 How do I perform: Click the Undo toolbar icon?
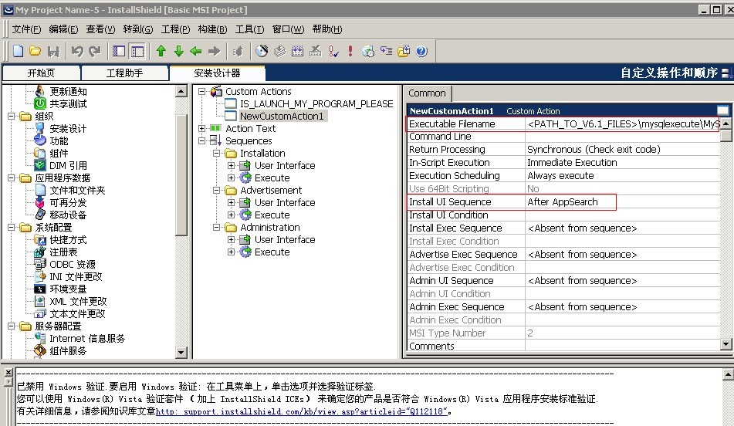[77, 51]
